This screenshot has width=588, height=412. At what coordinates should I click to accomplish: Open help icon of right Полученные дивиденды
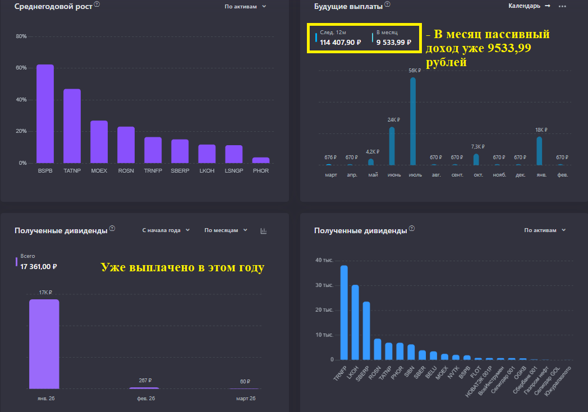pos(412,229)
